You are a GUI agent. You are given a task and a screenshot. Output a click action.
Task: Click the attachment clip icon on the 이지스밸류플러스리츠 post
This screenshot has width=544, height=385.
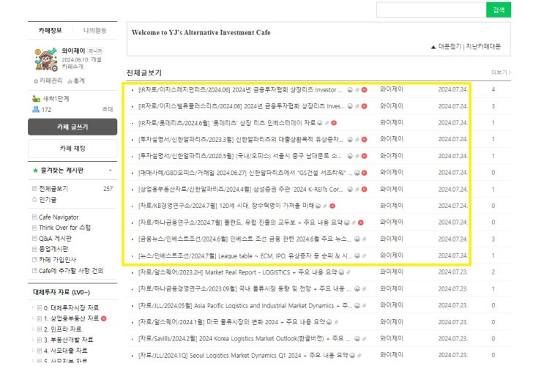(357, 106)
